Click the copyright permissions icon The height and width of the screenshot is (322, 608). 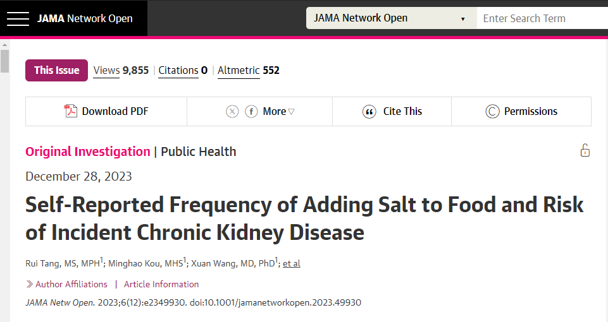click(492, 112)
